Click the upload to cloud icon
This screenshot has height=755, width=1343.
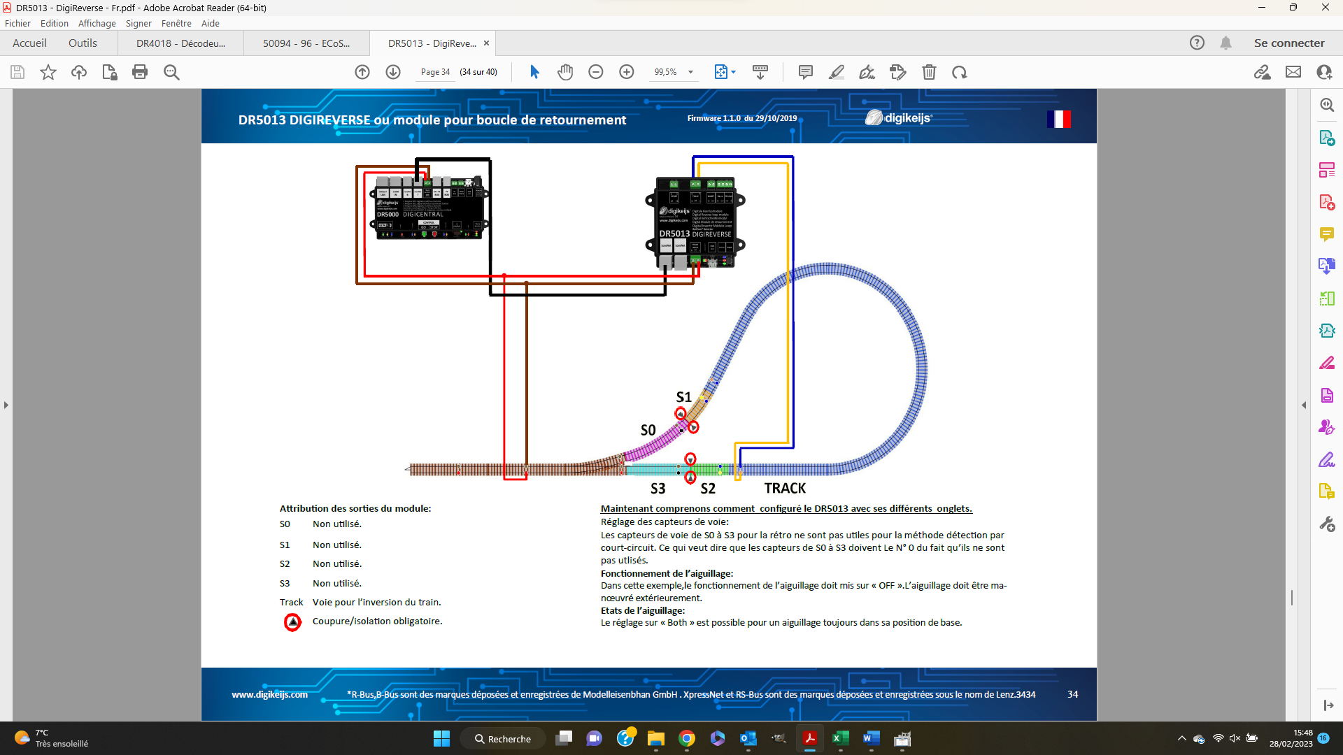pos(79,72)
